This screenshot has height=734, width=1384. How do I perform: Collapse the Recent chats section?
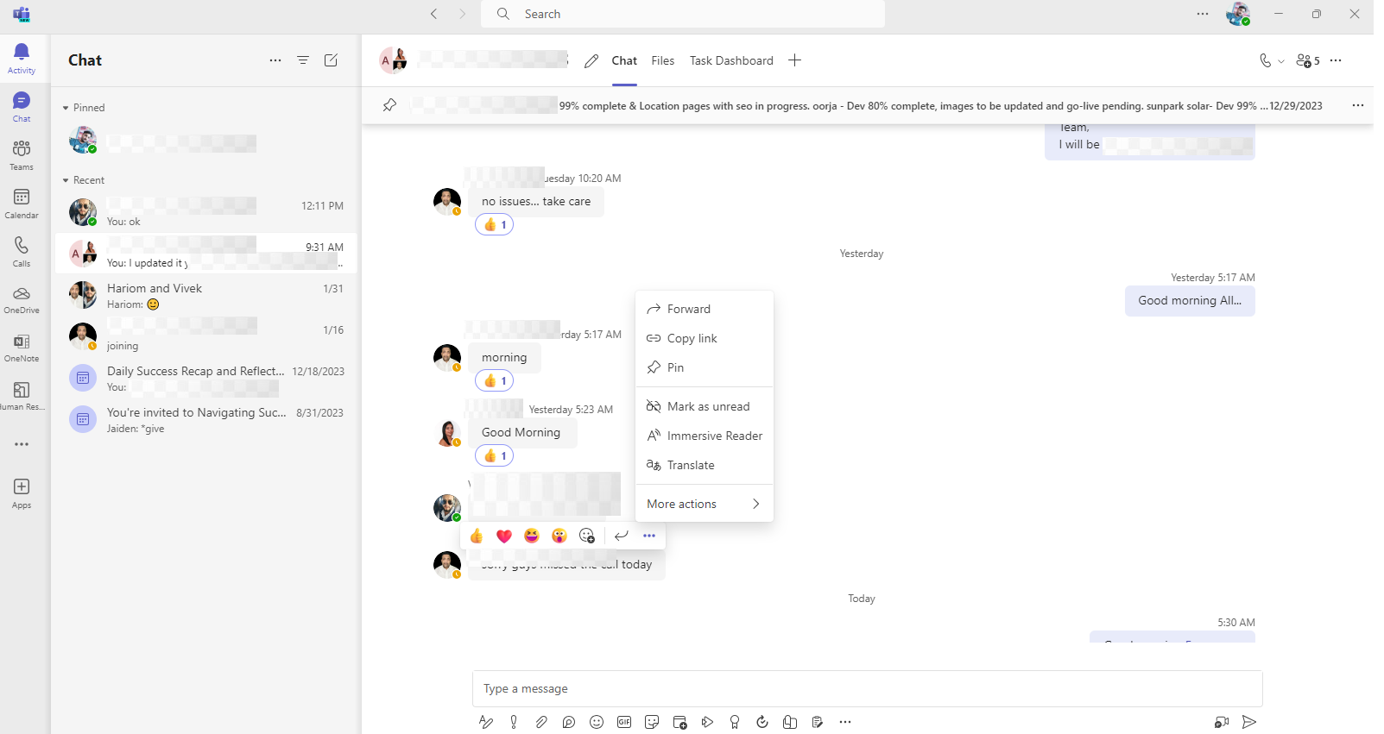pos(66,180)
